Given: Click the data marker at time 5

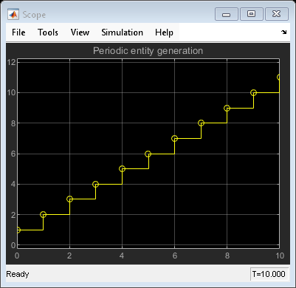Looking at the screenshot, I should (148, 154).
